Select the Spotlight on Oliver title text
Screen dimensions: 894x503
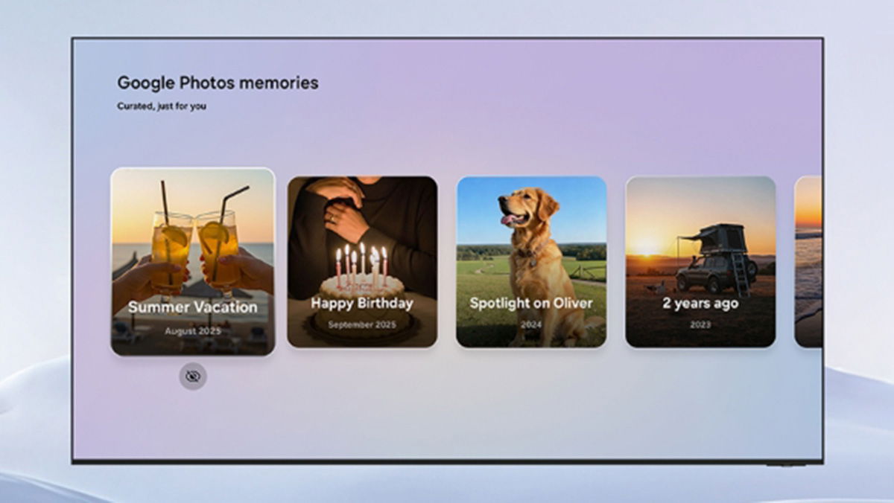(531, 304)
